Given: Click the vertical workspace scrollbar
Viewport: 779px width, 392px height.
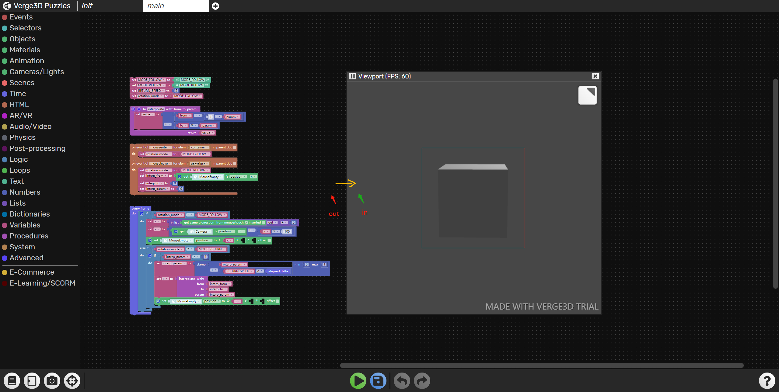Looking at the screenshot, I should point(775,184).
